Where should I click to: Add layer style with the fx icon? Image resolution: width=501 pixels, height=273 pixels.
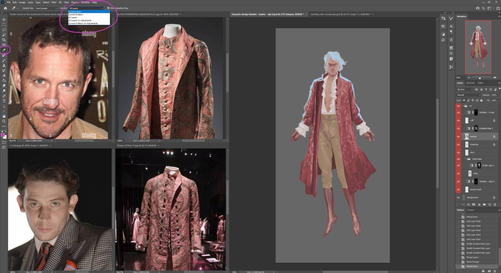[468, 205]
